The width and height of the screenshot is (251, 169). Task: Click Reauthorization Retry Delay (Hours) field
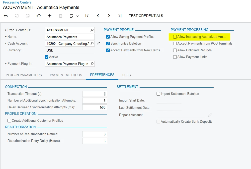pos(95,141)
